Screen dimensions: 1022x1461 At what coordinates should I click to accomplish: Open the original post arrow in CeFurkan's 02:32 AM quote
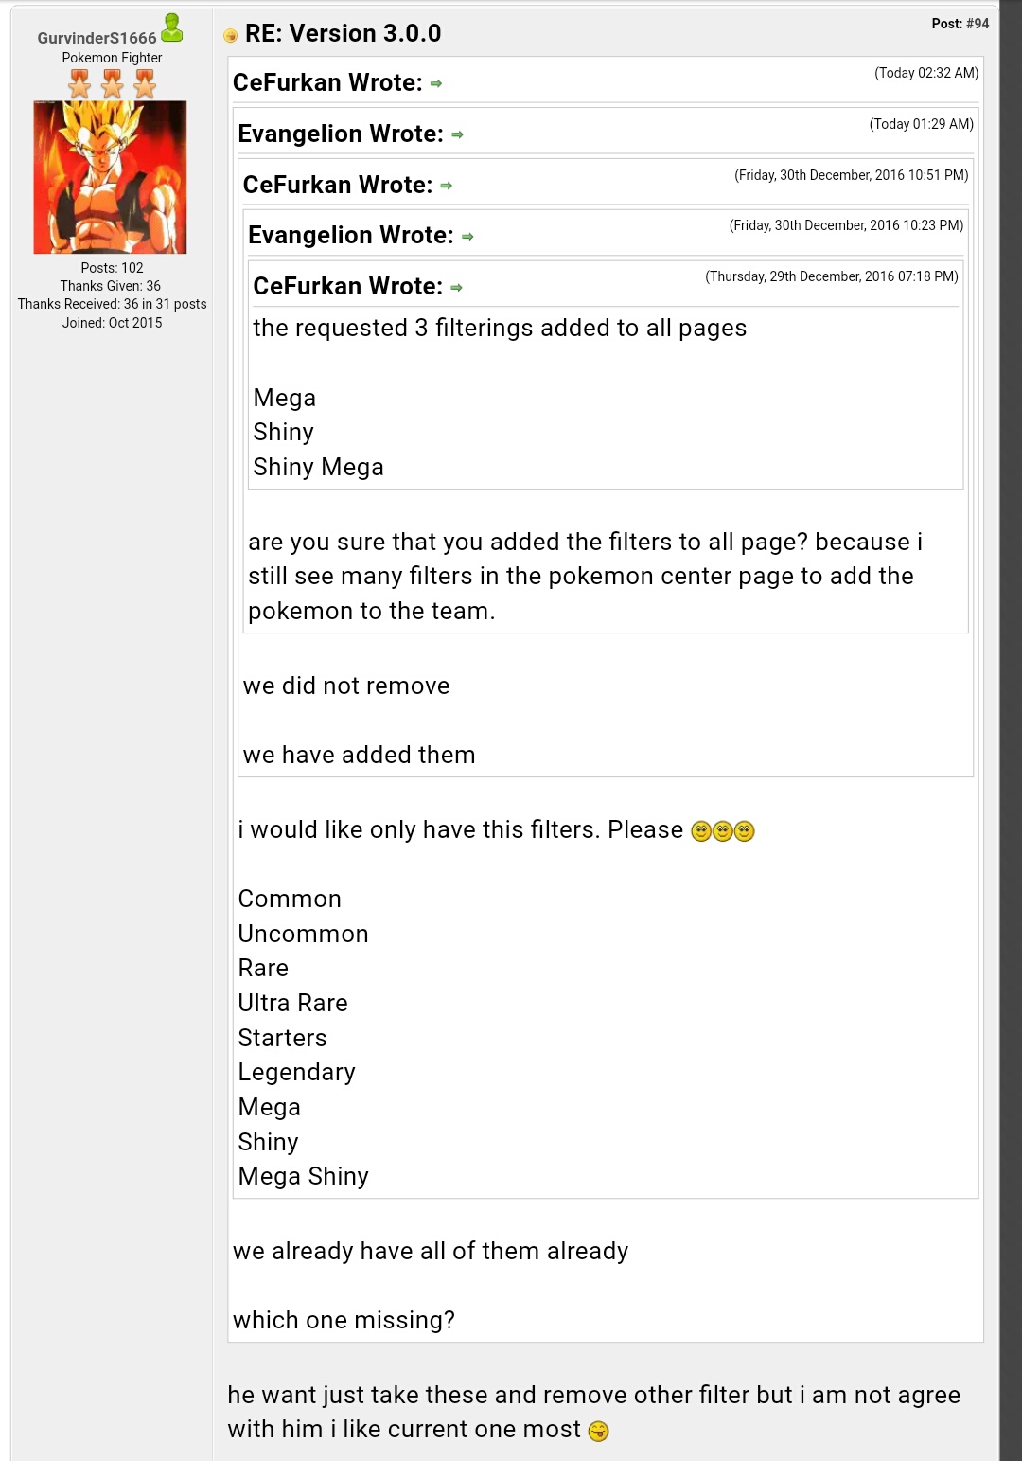tap(436, 84)
